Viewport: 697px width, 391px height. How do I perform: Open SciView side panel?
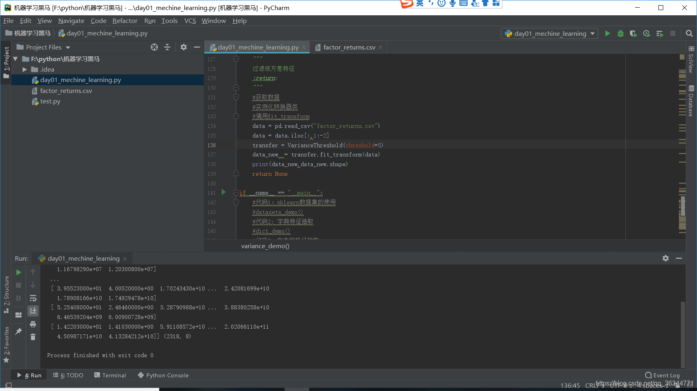click(x=691, y=59)
